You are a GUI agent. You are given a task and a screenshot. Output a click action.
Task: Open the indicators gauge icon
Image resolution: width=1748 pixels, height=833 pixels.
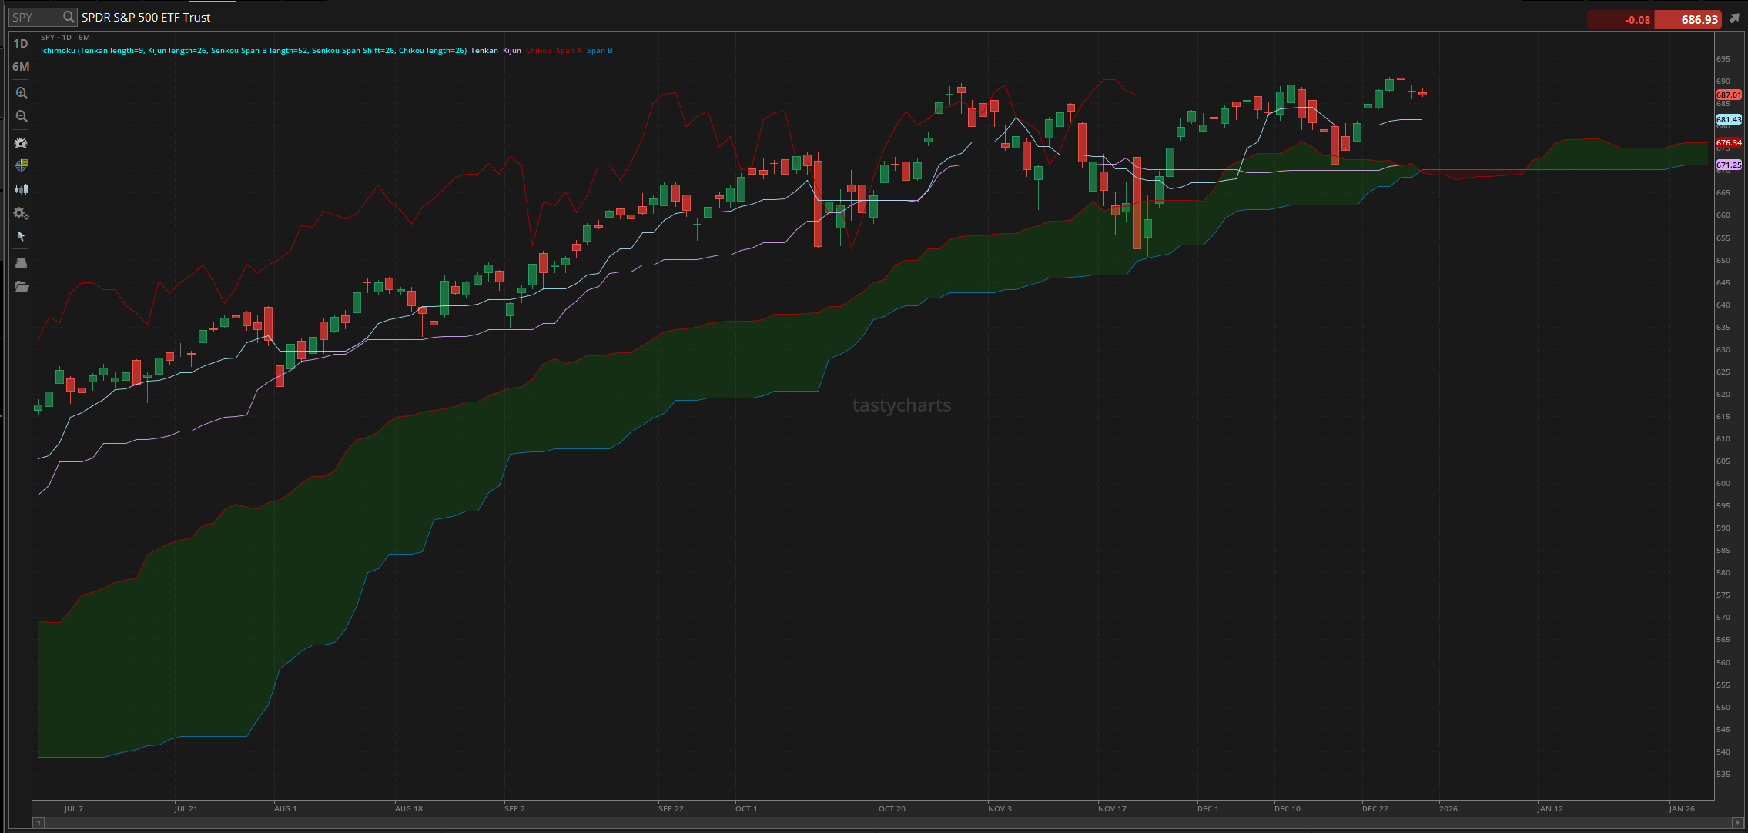[x=22, y=143]
